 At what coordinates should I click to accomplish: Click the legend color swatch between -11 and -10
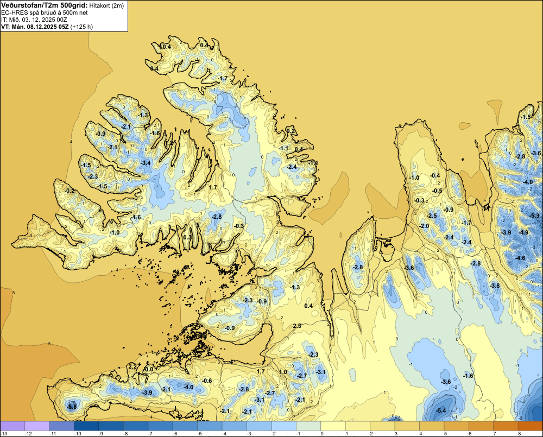point(62,426)
